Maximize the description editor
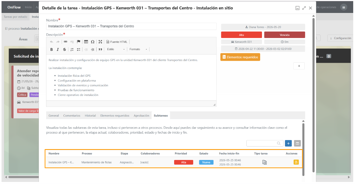The height and width of the screenshot is (184, 355). click(x=100, y=42)
